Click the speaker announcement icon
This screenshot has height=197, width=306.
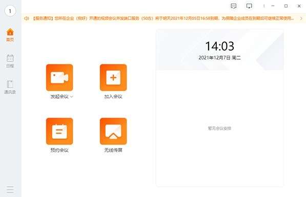[26, 18]
